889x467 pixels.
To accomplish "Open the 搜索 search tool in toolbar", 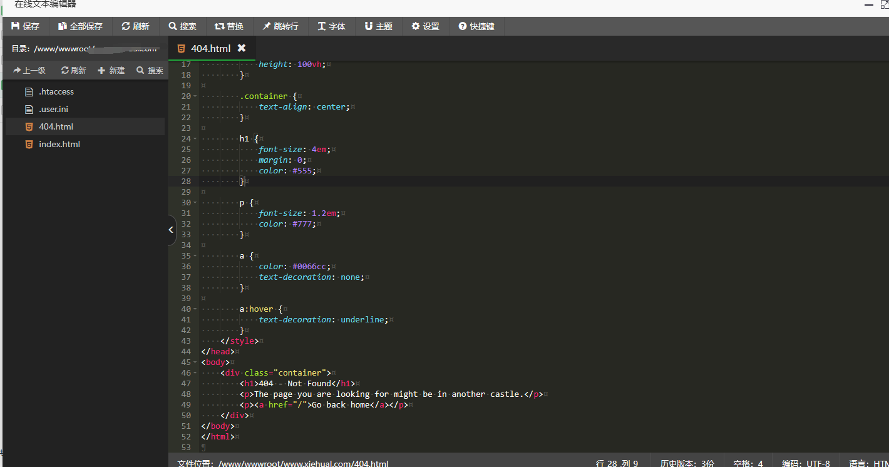I will click(x=182, y=26).
